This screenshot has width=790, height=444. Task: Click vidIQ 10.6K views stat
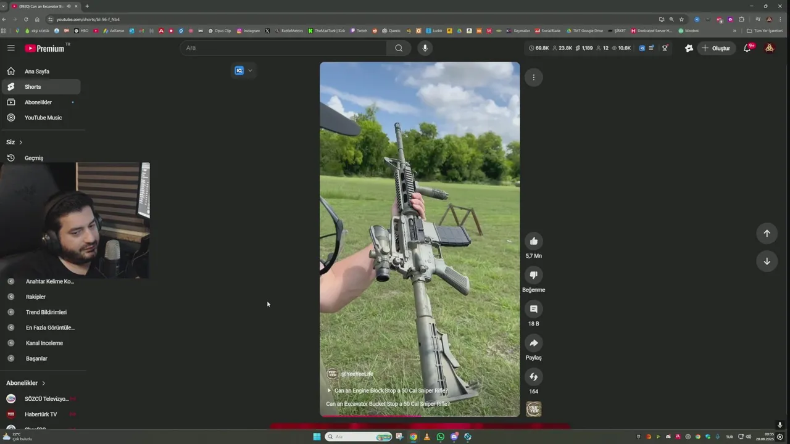coord(621,48)
